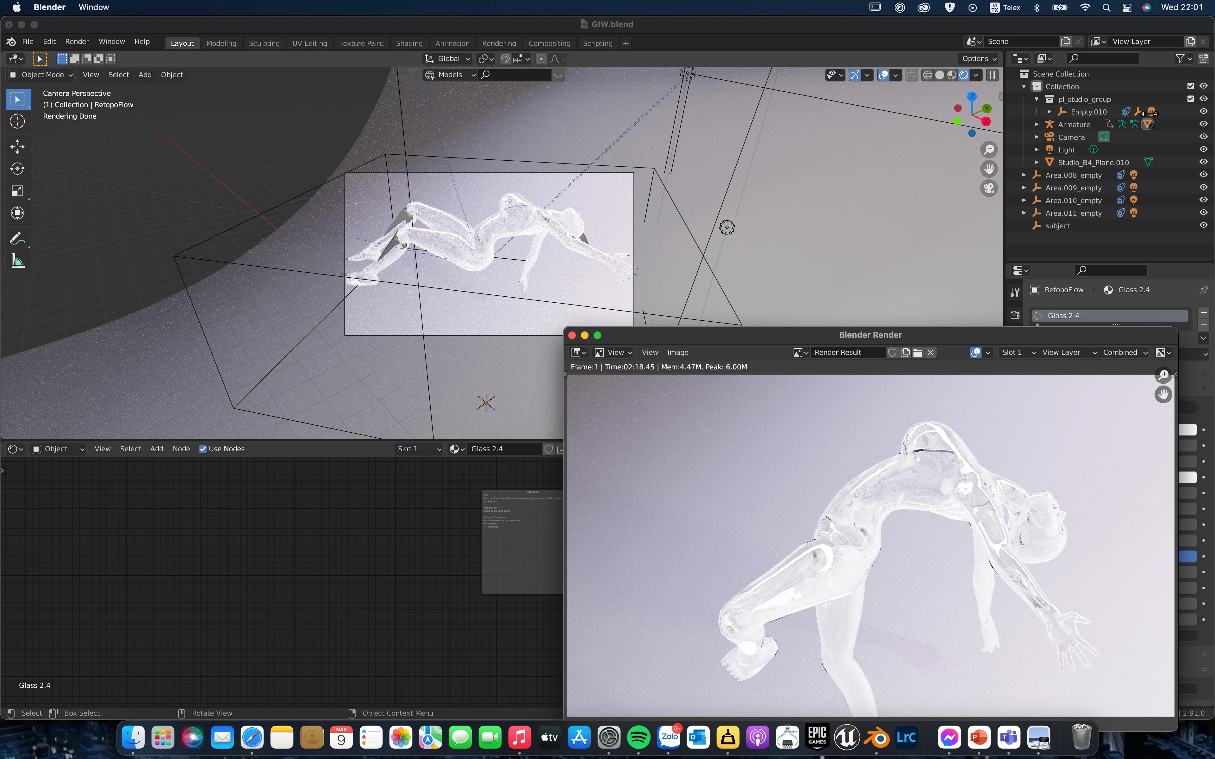Switch to the Shading workspace tab

click(x=409, y=43)
